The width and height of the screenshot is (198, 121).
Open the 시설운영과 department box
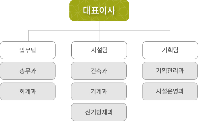[x=170, y=92]
